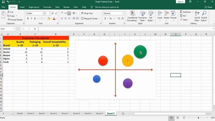Image resolution: width=215 pixels, height=121 pixels.
Task: Click the Format cells icon
Action: point(173,13)
